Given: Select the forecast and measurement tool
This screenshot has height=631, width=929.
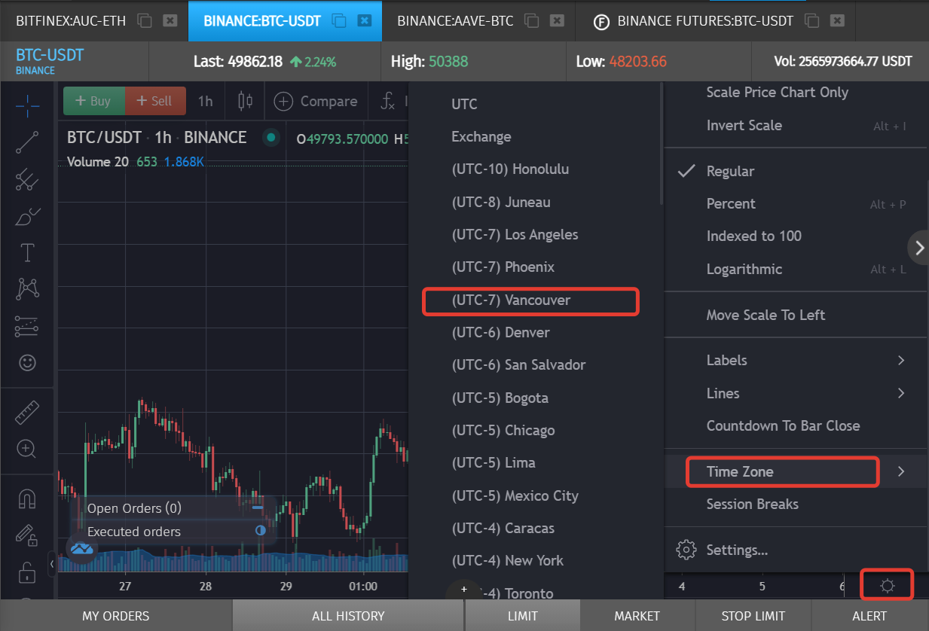Looking at the screenshot, I should click(x=28, y=326).
